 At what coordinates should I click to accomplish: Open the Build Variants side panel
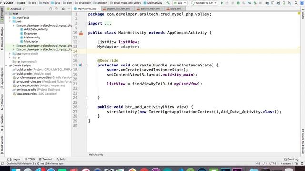pyautogui.click(x=2, y=144)
